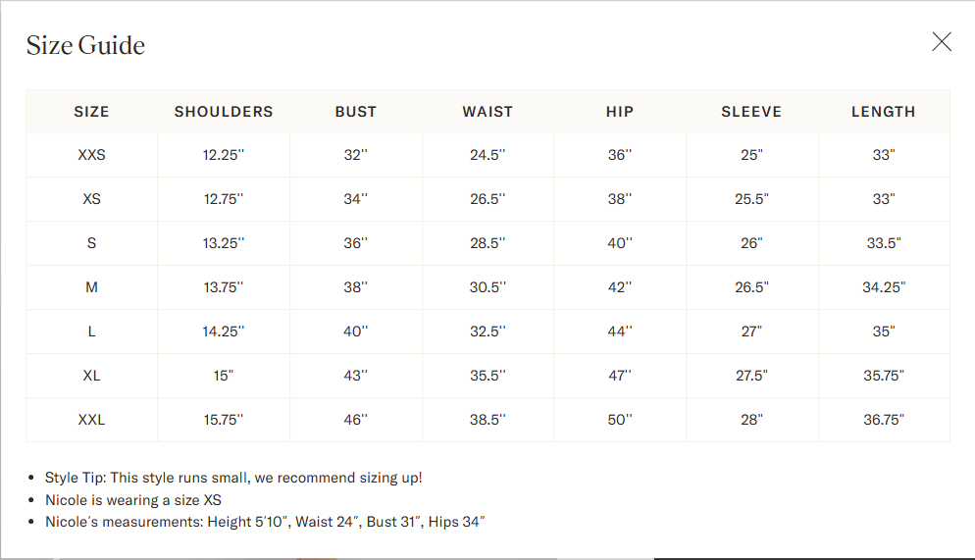Click the XS size row label
Image resolution: width=975 pixels, height=560 pixels.
pos(91,199)
